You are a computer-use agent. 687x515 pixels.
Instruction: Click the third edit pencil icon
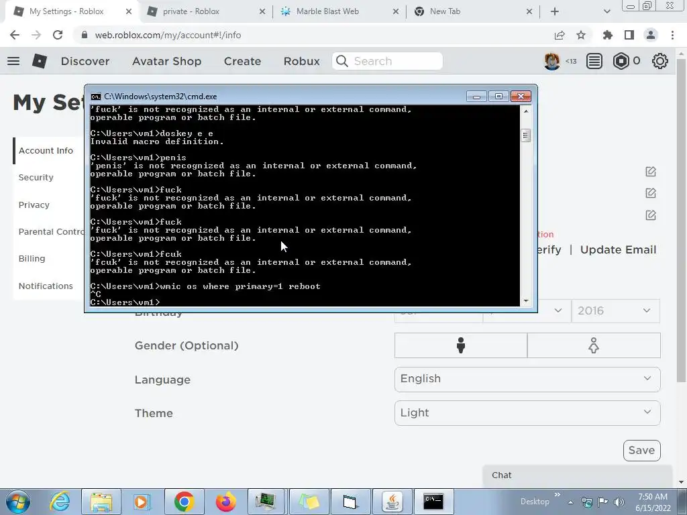[651, 215]
